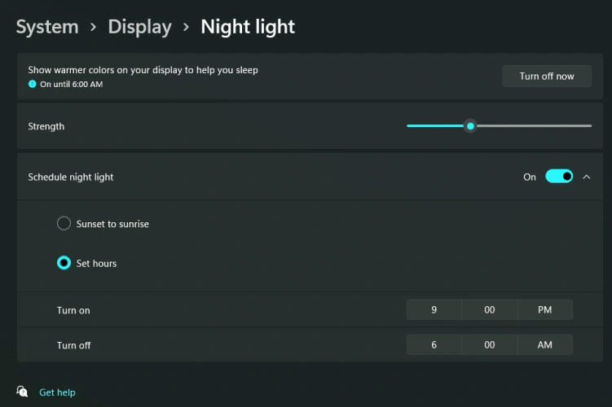Change the Turn on PM selector
This screenshot has width=612, height=407.
point(544,310)
